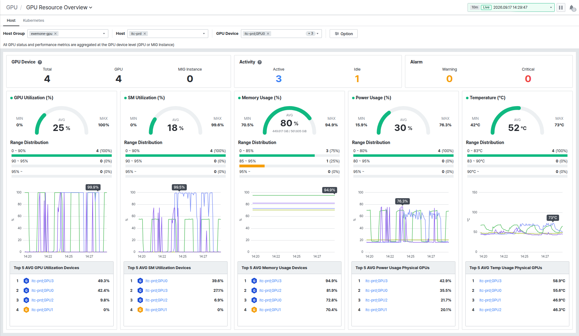Open itc-prd;GPU2 in Power Usage list
Screen dimensions: 579x336
point(376,300)
